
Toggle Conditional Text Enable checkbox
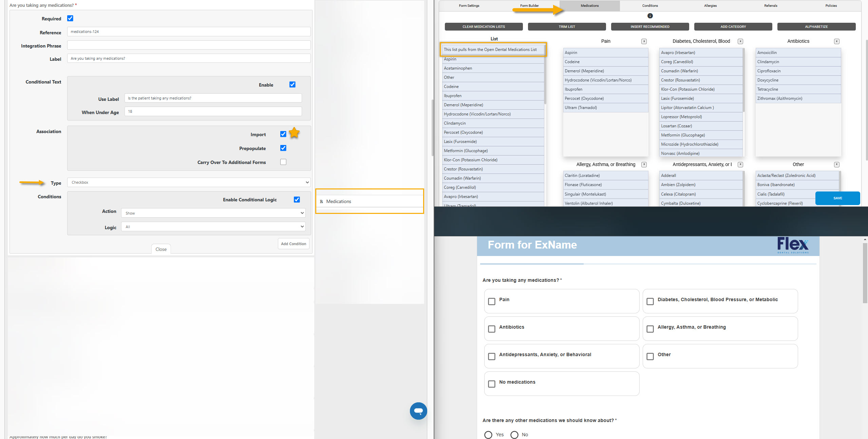292,85
